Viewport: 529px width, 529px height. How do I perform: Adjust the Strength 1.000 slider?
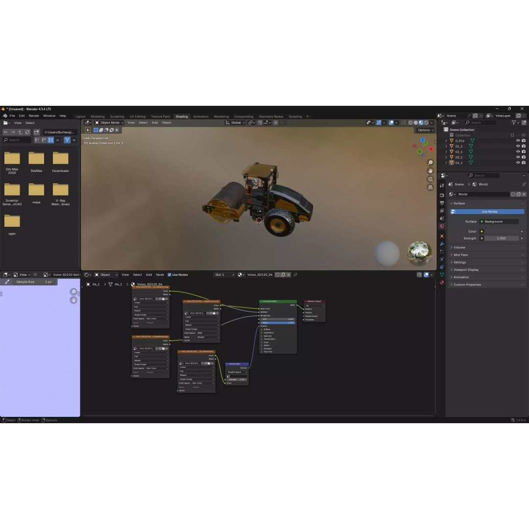pyautogui.click(x=502, y=239)
